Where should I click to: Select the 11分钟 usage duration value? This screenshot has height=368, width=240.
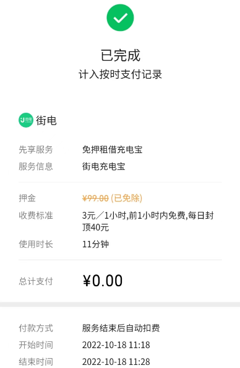[95, 244]
